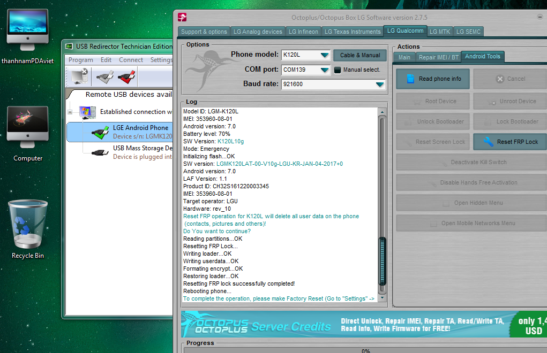Open the Settings menu in USB Redirector

tap(161, 60)
